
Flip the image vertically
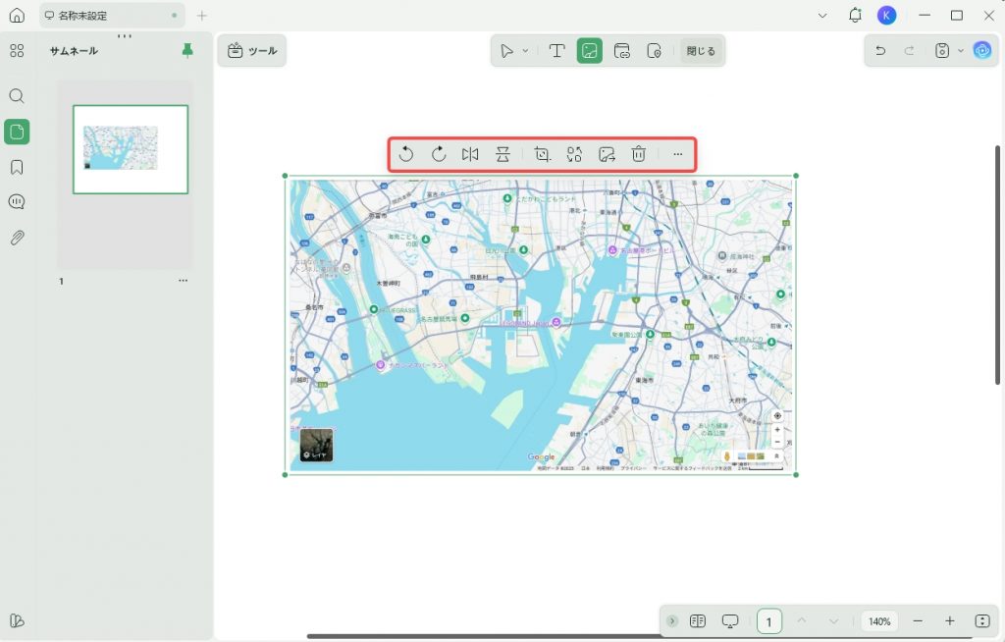click(x=502, y=154)
